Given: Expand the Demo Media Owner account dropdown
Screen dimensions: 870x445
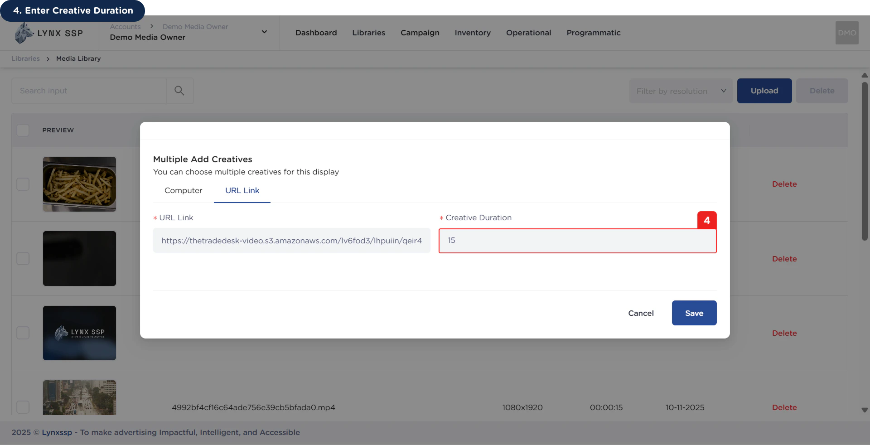Looking at the screenshot, I should 264,32.
